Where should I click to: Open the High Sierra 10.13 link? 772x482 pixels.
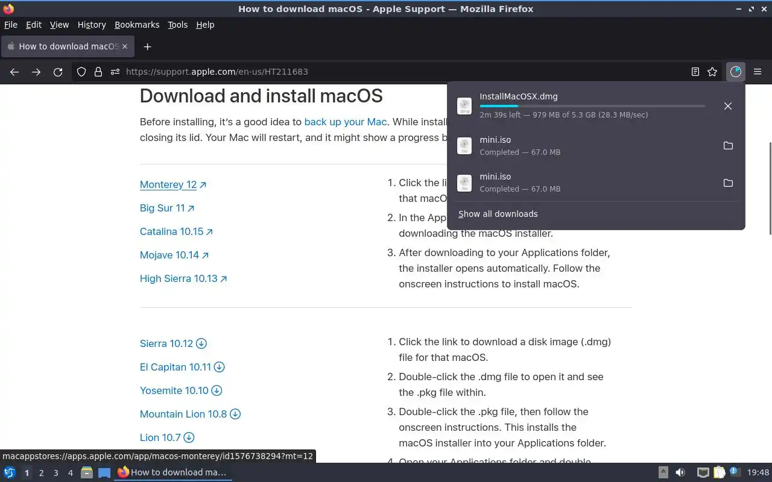pyautogui.click(x=183, y=279)
